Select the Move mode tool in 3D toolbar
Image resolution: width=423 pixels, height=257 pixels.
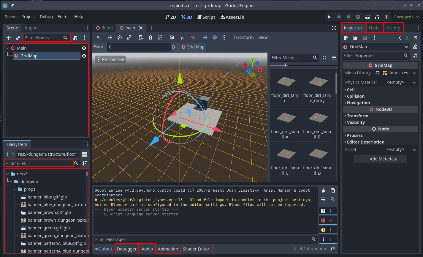[x=110, y=37]
